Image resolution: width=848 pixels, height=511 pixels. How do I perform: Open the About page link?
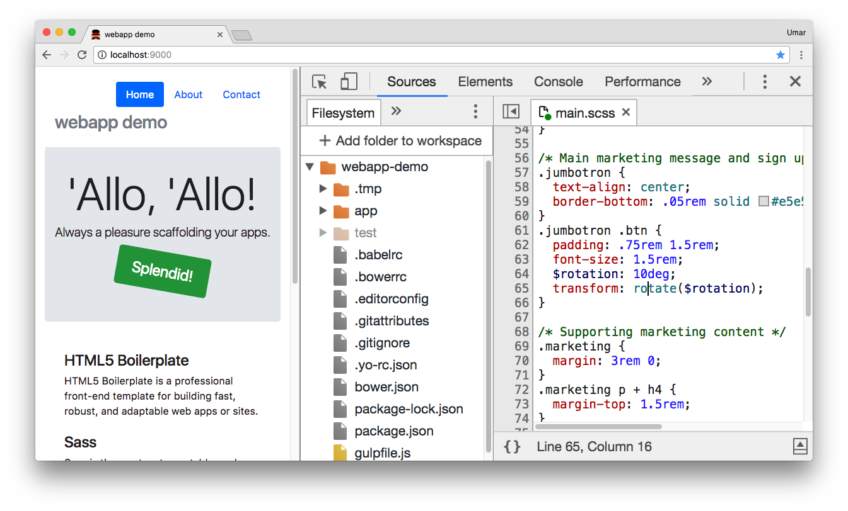coord(188,94)
